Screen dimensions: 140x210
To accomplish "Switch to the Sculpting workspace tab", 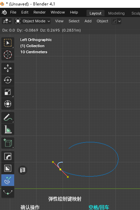I will (x=135, y=13).
